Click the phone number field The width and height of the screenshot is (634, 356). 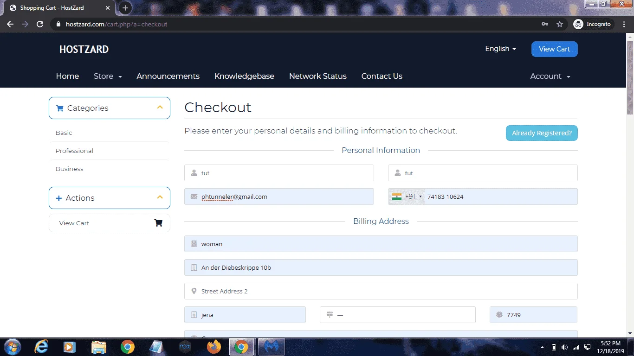[x=501, y=197]
